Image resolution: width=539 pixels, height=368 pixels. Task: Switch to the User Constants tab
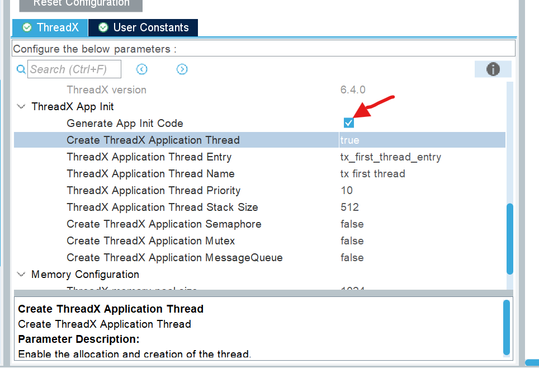(x=143, y=27)
